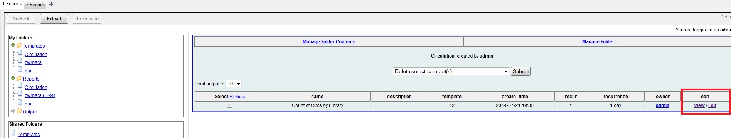Image resolution: width=731 pixels, height=138 pixels.
Task: Click the Output folder icon
Action: pyautogui.click(x=19, y=111)
